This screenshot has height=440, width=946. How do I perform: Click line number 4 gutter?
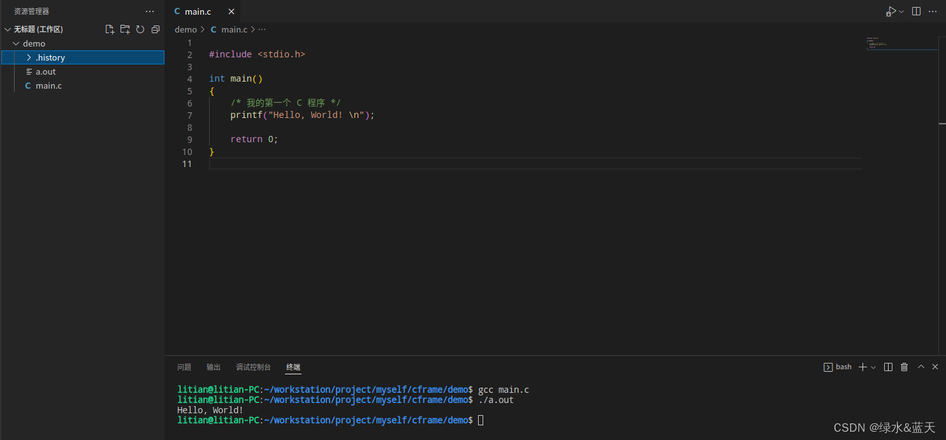tap(189, 79)
